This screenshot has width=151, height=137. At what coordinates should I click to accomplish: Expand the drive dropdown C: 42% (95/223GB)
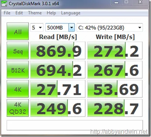(110, 28)
